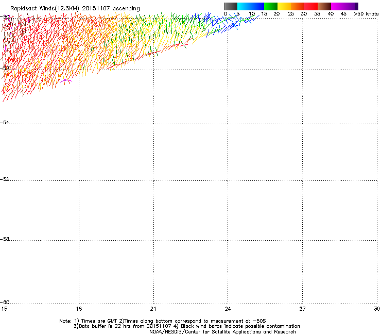The height and width of the screenshot is (335, 381).
Task: Click the "Data buffer is 22 hrs" note line
Action: [186, 326]
